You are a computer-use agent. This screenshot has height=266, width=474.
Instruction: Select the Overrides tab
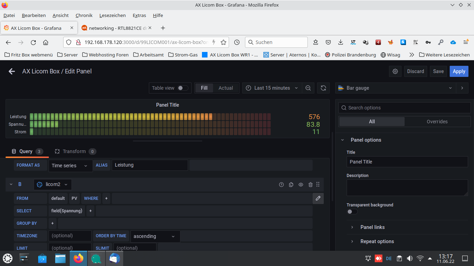pyautogui.click(x=437, y=122)
